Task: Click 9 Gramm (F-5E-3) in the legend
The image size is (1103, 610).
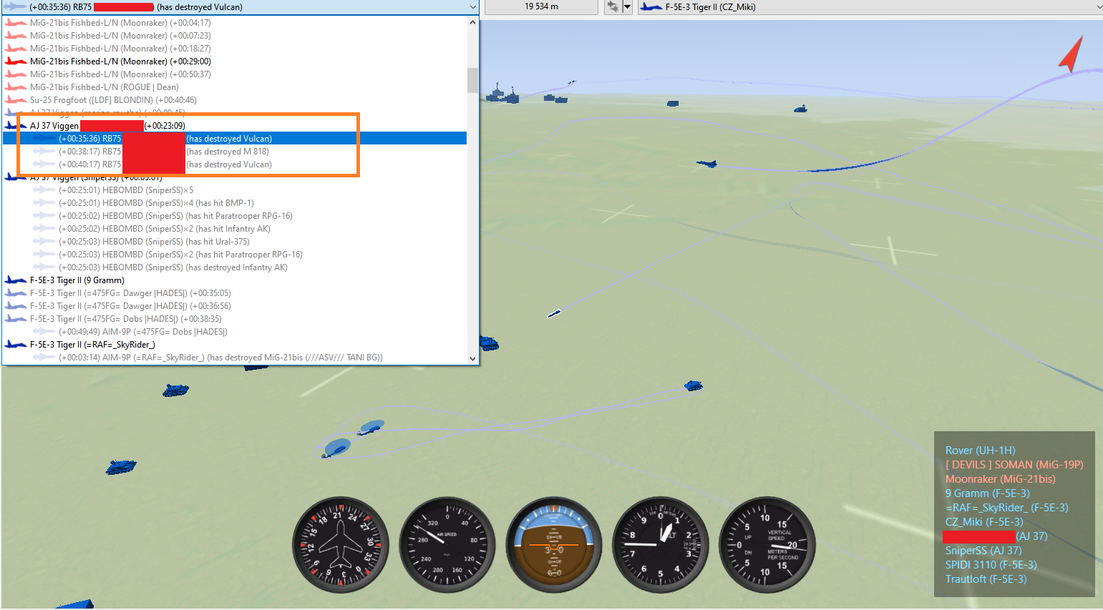Action: [987, 493]
